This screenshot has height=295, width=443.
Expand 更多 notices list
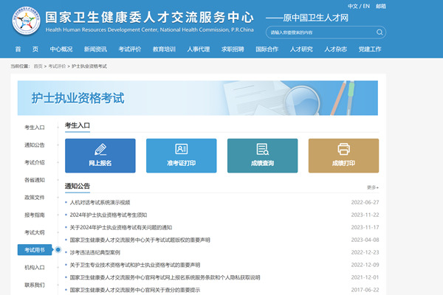372,187
